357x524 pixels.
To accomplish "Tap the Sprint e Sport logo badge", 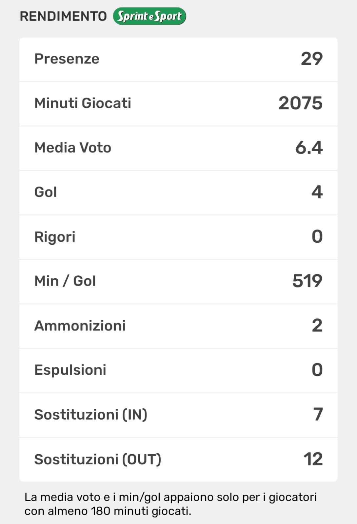I will point(149,16).
